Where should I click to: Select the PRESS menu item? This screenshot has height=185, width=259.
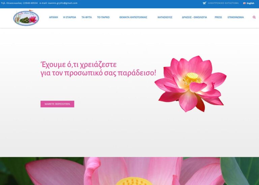[218, 17]
